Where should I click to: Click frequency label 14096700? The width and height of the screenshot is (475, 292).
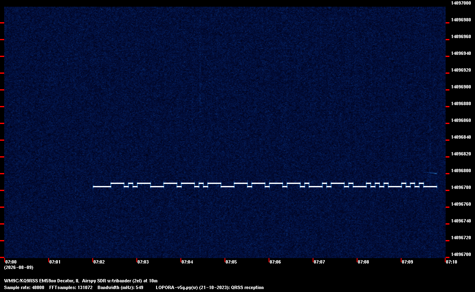point(461,254)
